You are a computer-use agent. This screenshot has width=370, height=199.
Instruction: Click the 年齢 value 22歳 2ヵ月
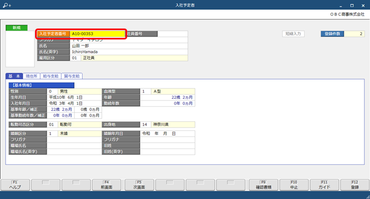(182, 97)
